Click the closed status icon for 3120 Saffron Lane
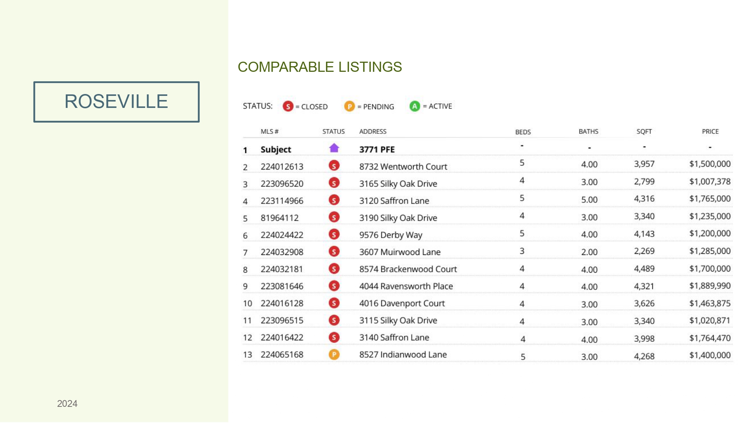This screenshot has width=752, height=423. click(334, 200)
